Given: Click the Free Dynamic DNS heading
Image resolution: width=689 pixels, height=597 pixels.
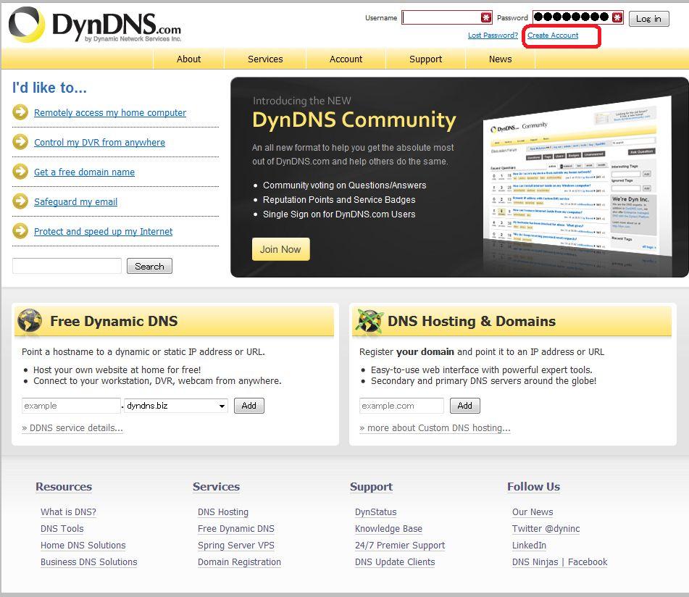Looking at the screenshot, I should click(114, 321).
